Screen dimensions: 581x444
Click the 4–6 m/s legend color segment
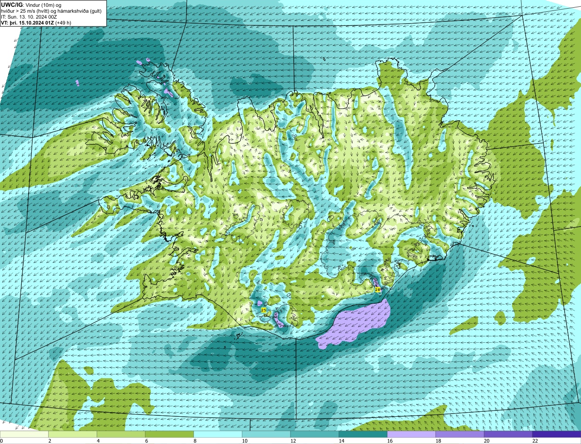click(121, 434)
